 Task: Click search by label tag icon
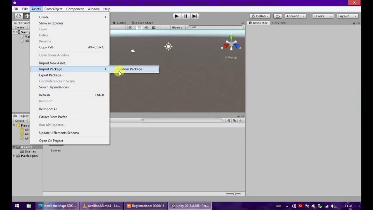[235, 120]
